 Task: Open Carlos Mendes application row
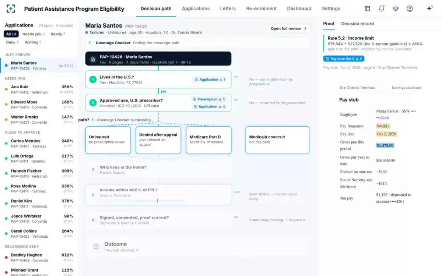tap(39, 144)
